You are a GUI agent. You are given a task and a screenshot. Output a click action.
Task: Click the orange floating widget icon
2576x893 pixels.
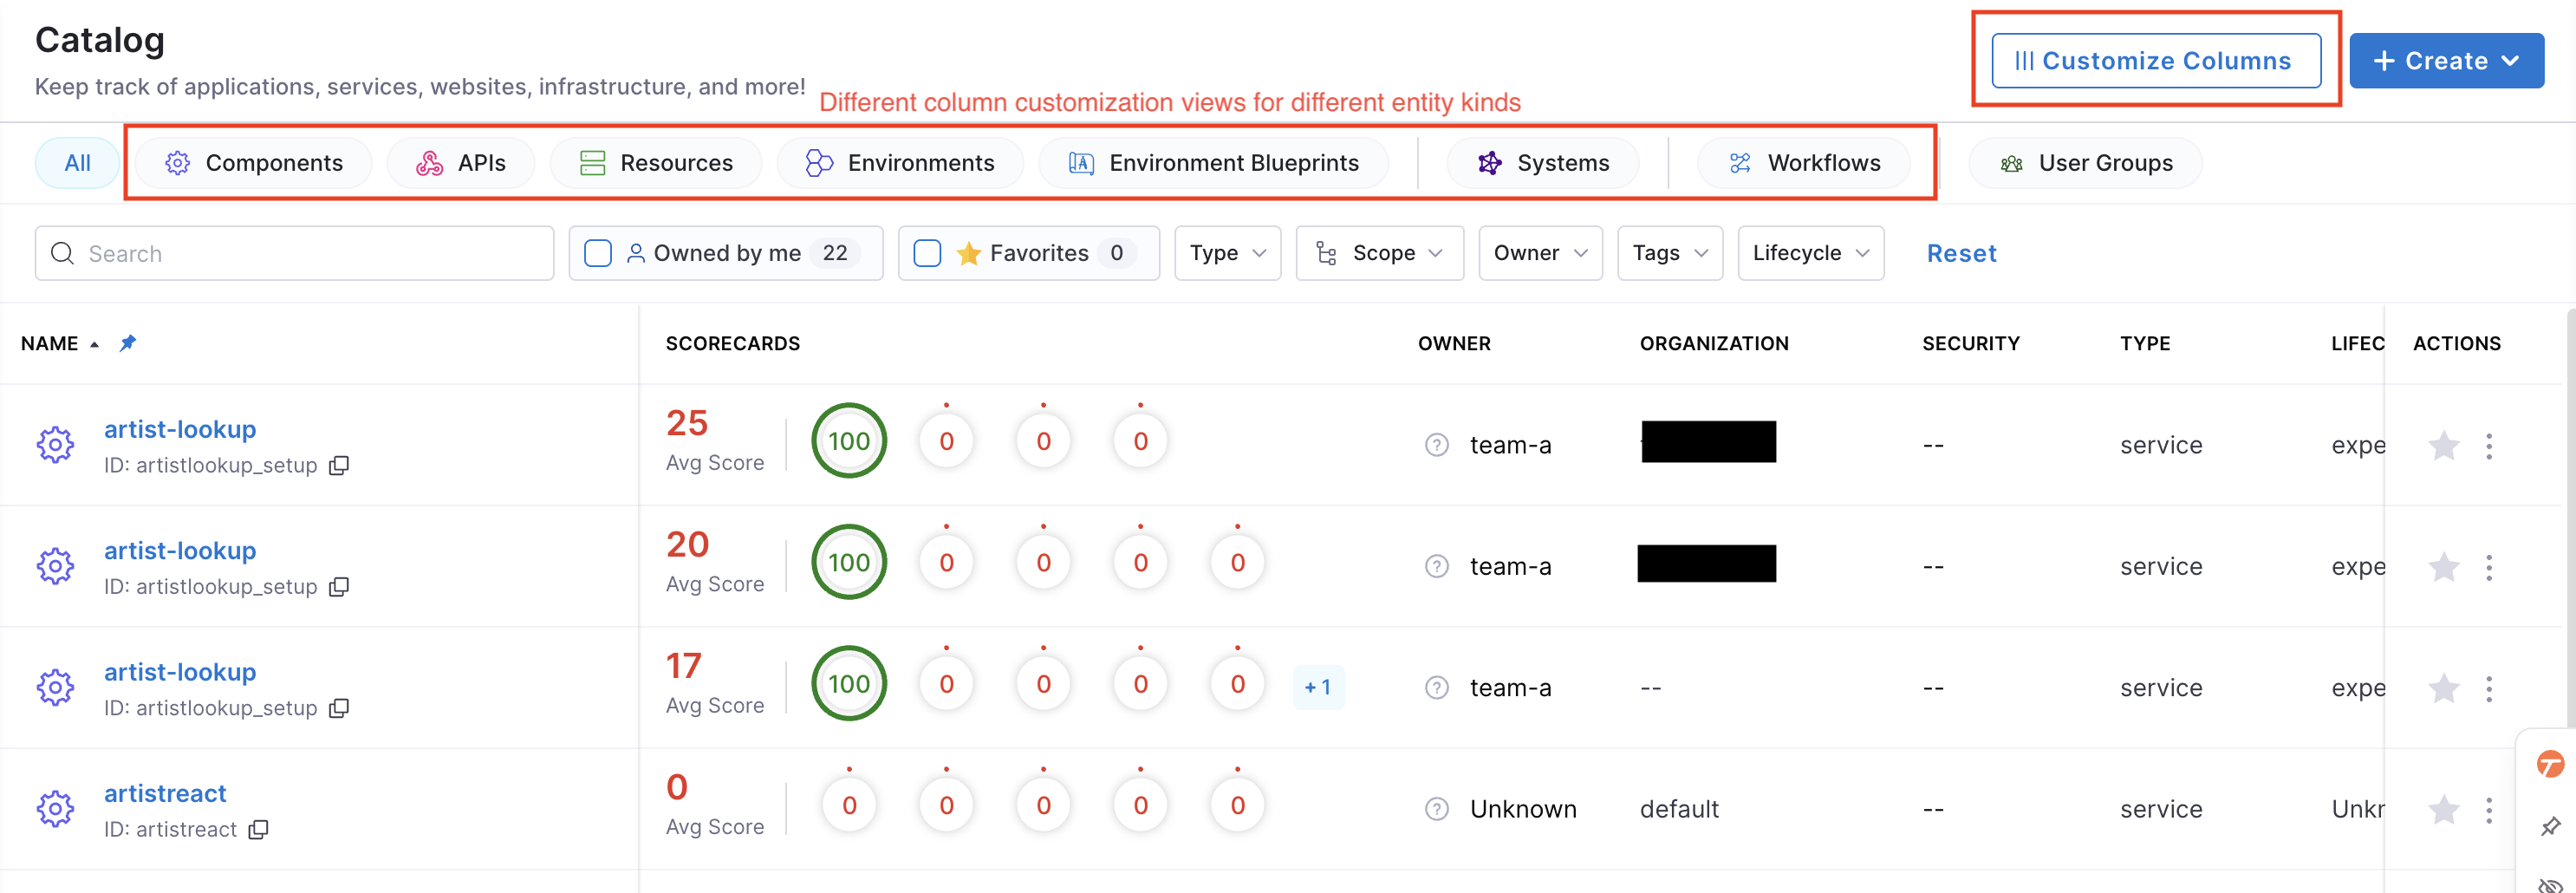2550,765
